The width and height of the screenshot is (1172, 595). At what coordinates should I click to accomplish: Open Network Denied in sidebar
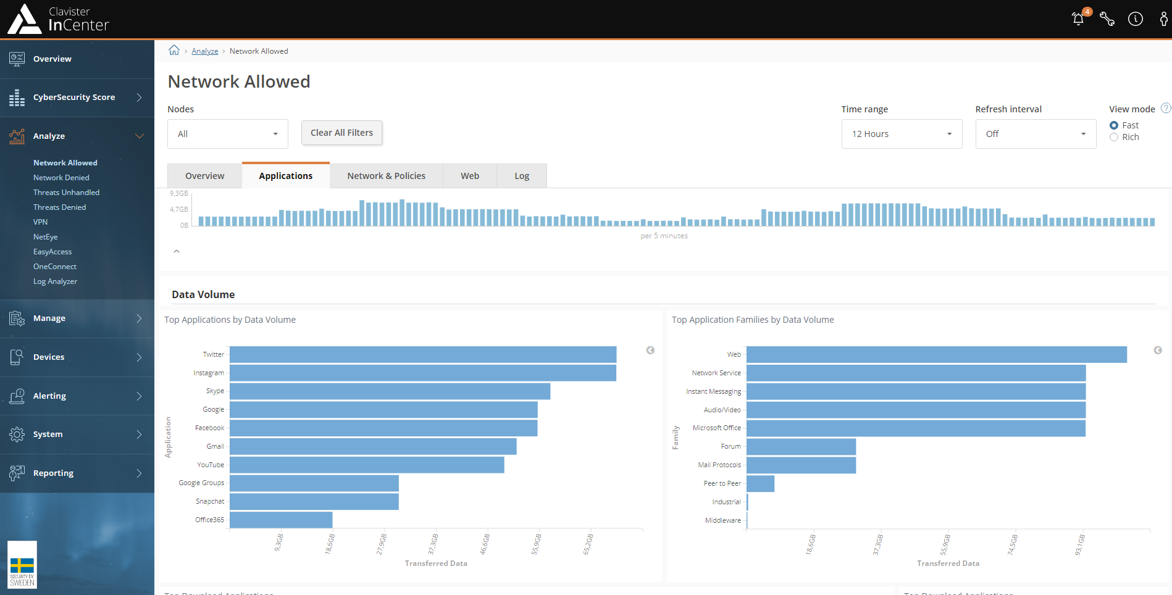pyautogui.click(x=61, y=178)
